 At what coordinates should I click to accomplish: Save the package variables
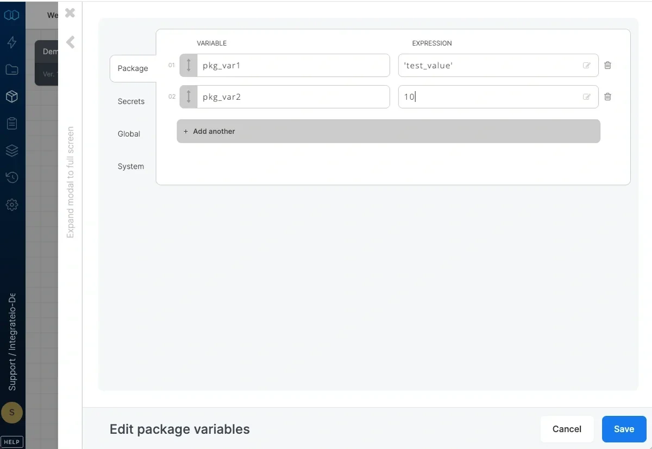coord(624,429)
